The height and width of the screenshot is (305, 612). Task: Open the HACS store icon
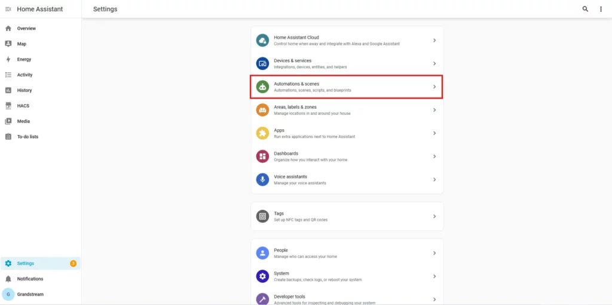(x=8, y=106)
